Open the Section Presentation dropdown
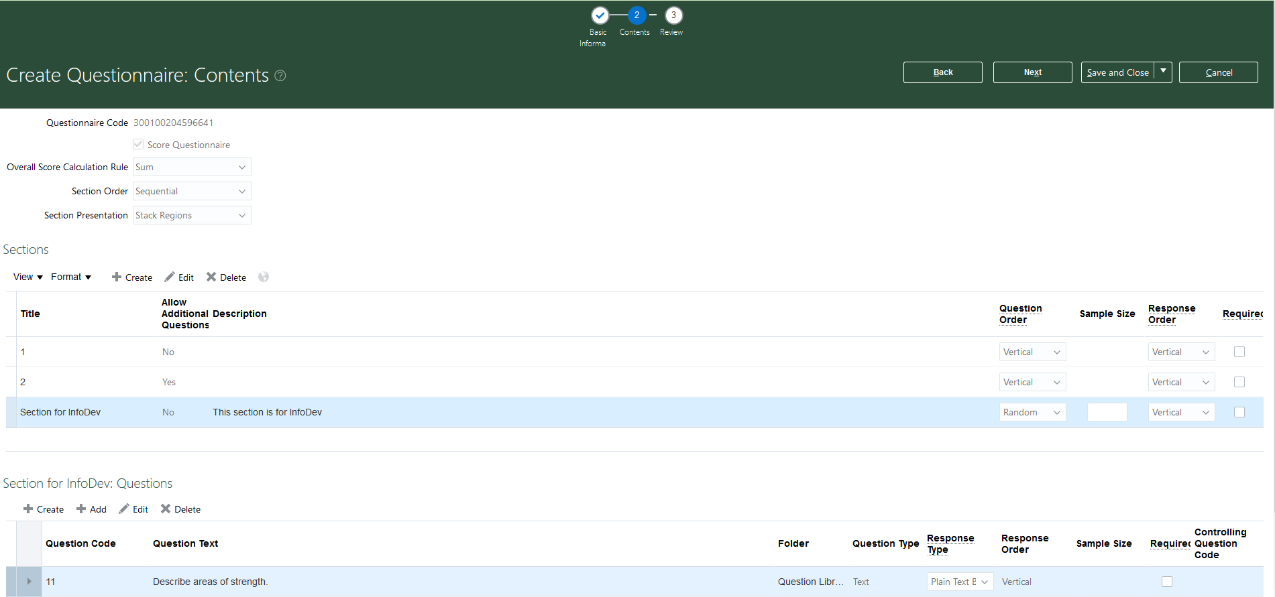This screenshot has width=1275, height=597. tap(192, 215)
